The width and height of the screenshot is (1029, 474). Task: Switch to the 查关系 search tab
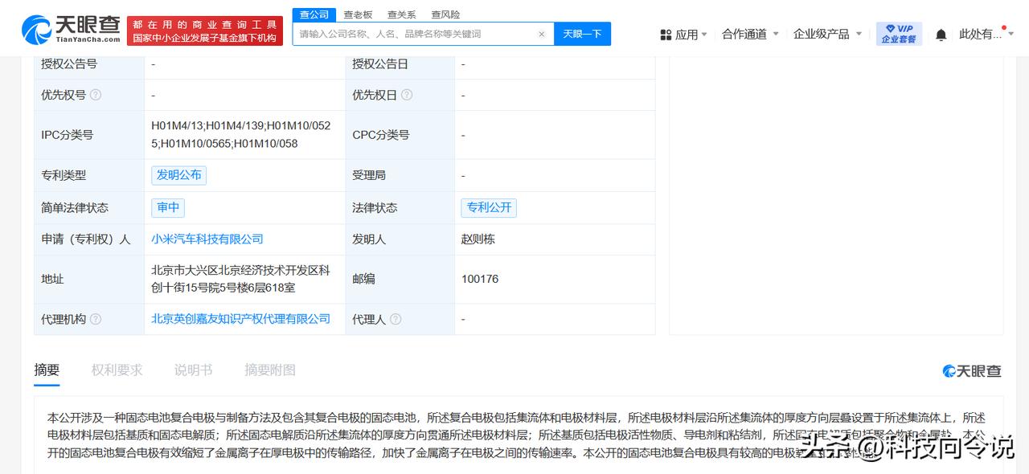(401, 14)
